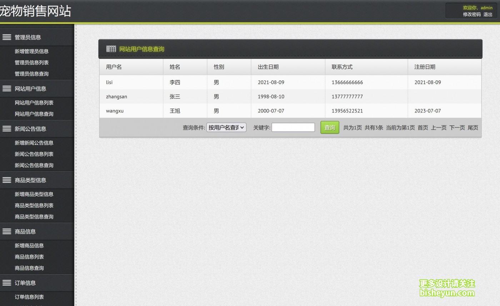Click the green 查询 search button
500x306 pixels.
[330, 127]
